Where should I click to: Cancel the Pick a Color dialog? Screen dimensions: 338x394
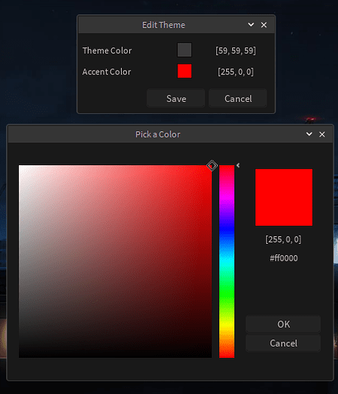(283, 343)
